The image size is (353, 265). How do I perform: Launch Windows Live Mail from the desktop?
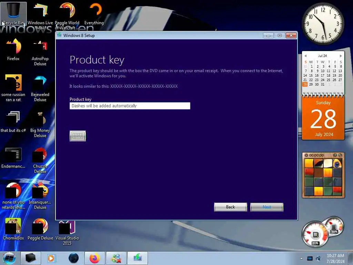tap(40, 16)
